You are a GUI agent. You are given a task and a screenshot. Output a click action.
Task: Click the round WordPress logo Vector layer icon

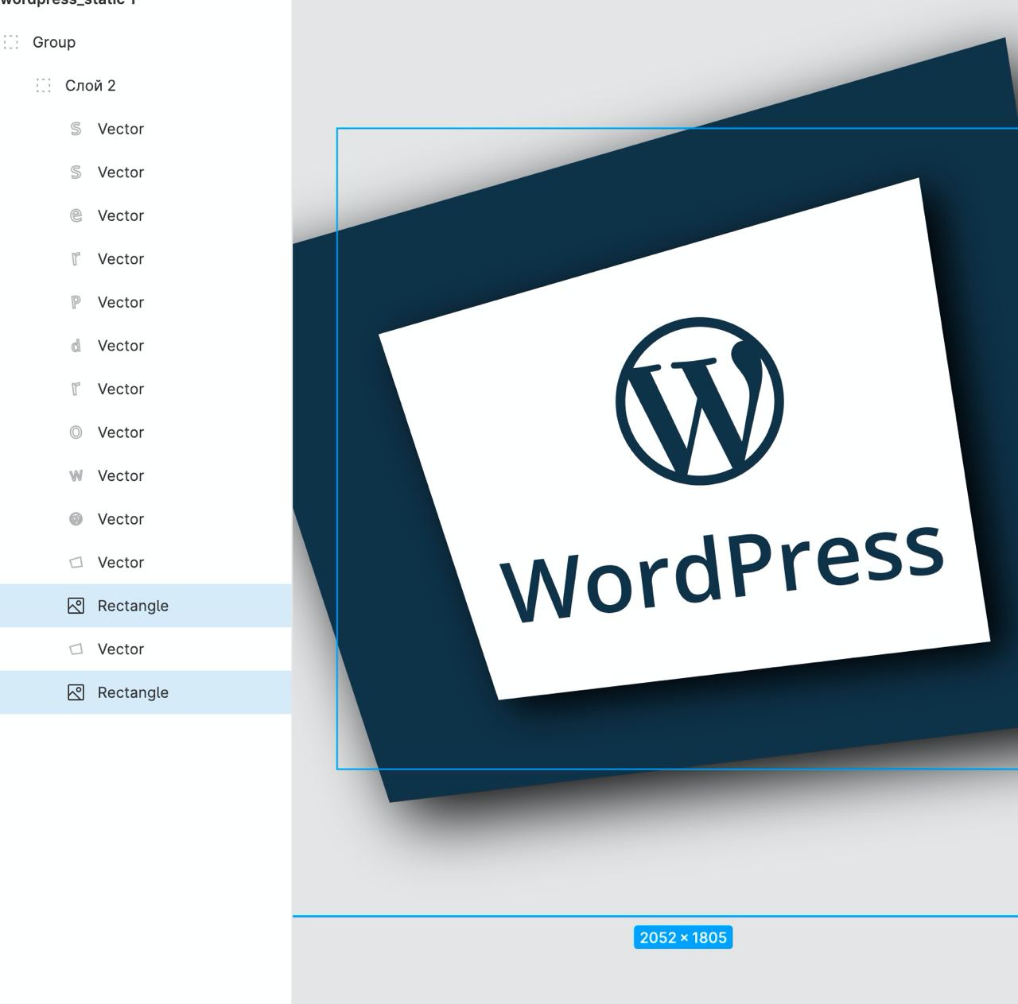[x=76, y=519]
